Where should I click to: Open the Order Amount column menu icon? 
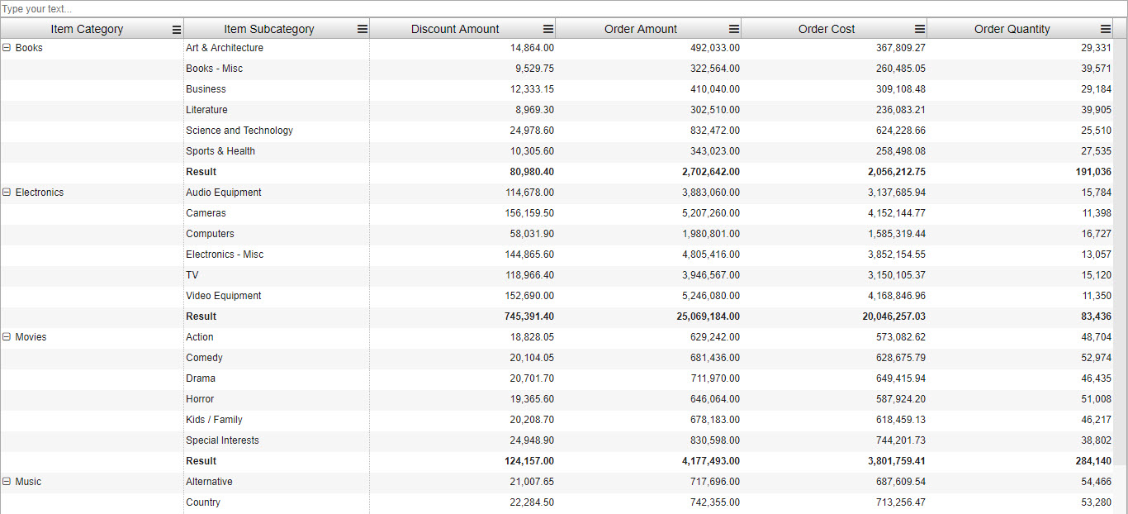click(734, 29)
